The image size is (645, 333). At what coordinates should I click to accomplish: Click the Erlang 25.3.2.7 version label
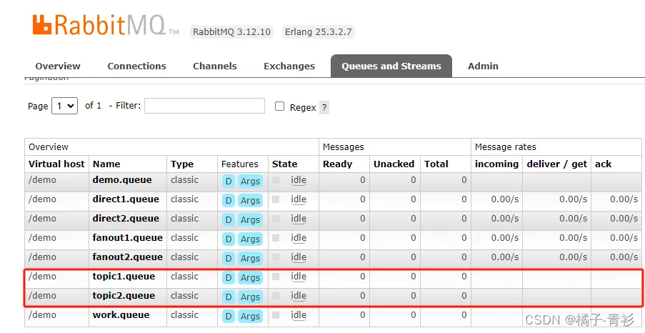(319, 31)
